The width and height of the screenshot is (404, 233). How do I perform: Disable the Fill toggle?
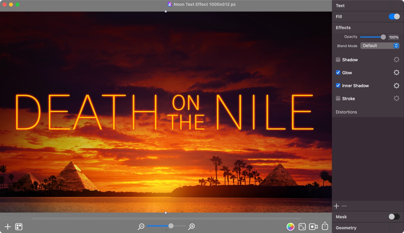[x=394, y=17]
